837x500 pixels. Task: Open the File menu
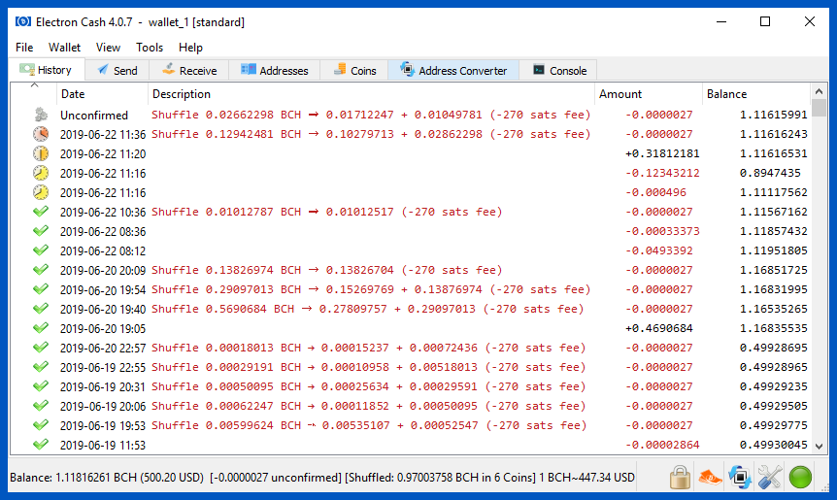coord(24,48)
